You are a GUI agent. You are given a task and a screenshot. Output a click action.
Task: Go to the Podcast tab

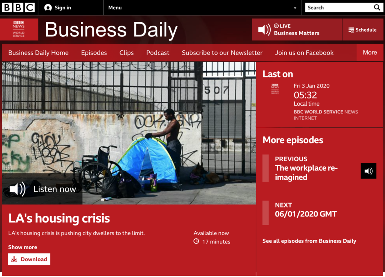point(158,53)
